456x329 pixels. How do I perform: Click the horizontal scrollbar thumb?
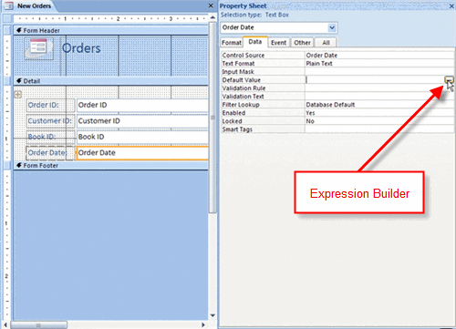pyautogui.click(x=38, y=325)
